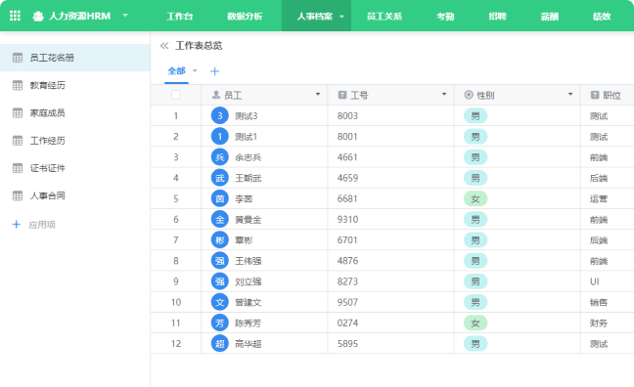Click the 应用项 add link
Viewport: 634px width, 387px height.
click(x=42, y=225)
